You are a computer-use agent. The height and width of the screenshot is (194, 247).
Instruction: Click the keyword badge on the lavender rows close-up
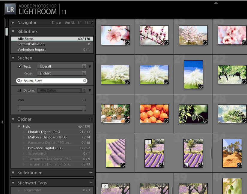tap(123, 165)
